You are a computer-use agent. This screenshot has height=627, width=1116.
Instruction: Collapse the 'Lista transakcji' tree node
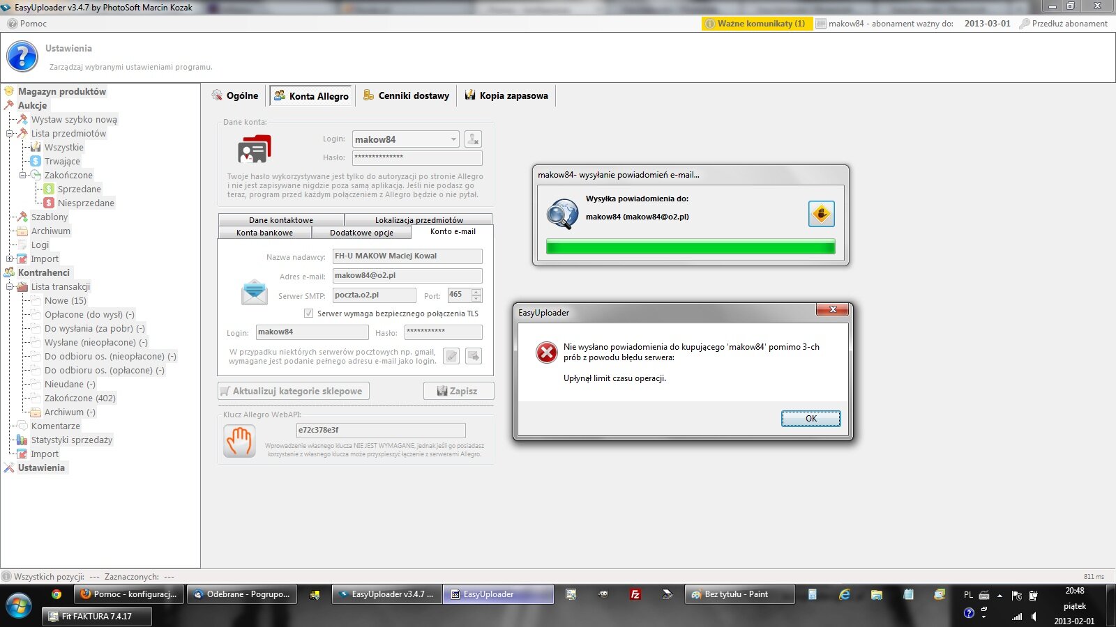pos(10,286)
